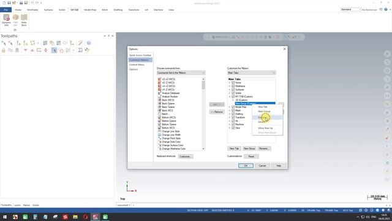Select Quick Access Toolbar in Options sidebar
Viewport: 392px width, 221px height.
[140, 55]
